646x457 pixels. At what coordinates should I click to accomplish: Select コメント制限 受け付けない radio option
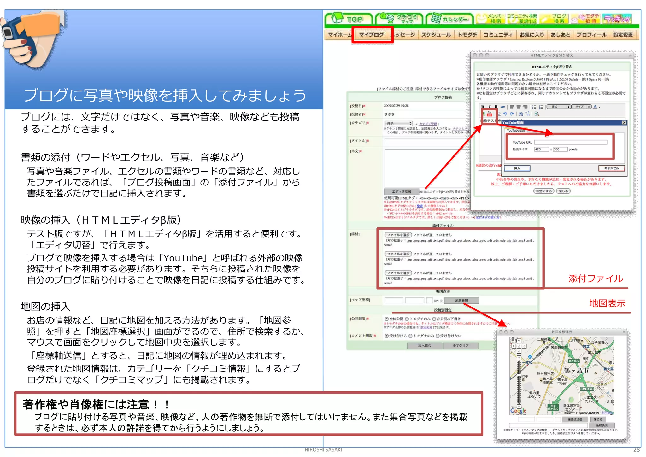coord(438,336)
